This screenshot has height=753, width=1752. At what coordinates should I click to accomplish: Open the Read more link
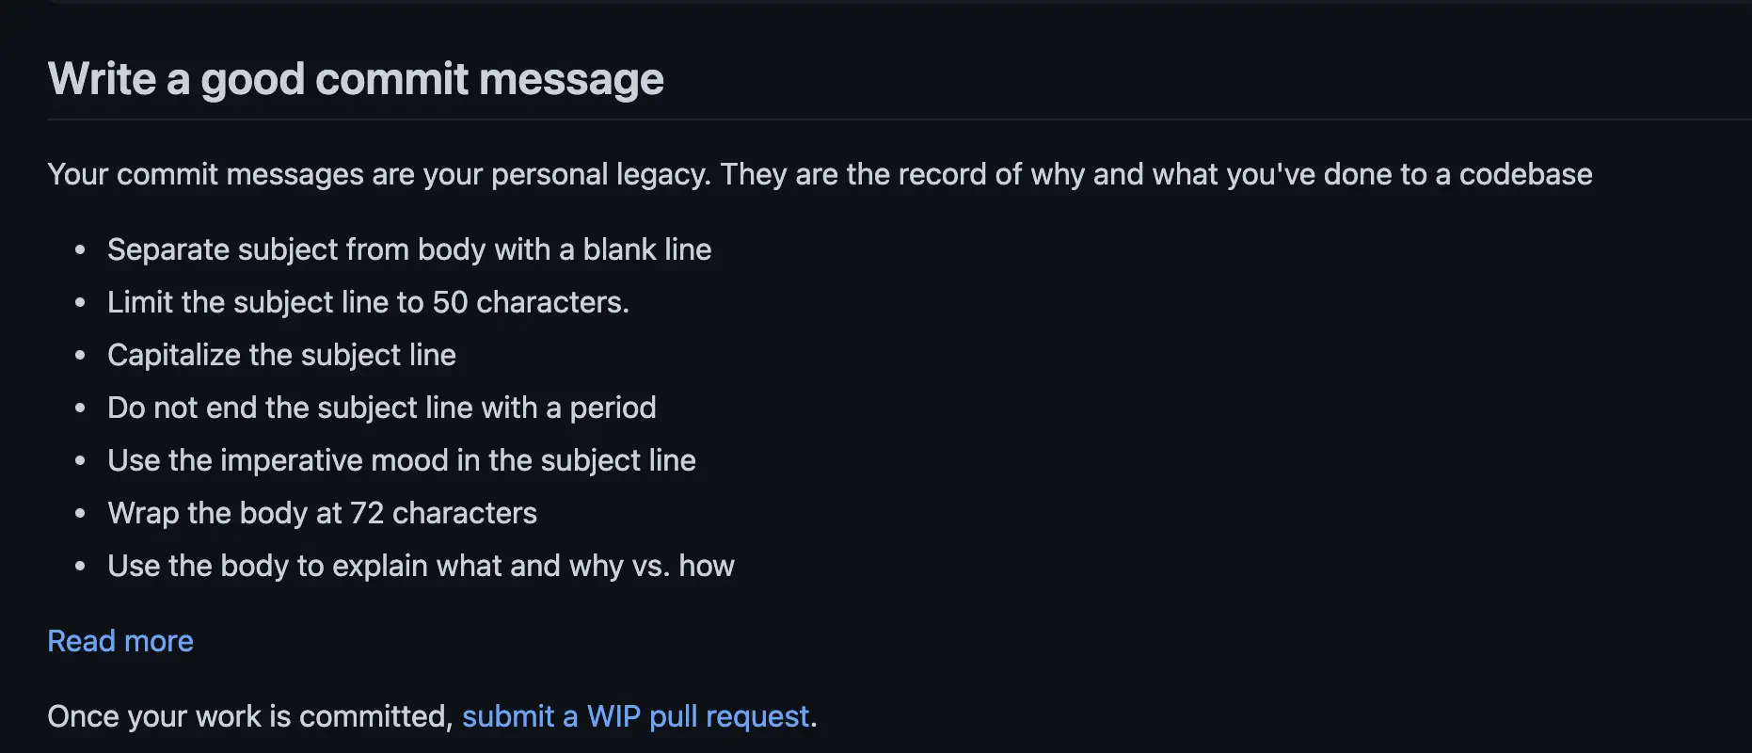pos(120,641)
